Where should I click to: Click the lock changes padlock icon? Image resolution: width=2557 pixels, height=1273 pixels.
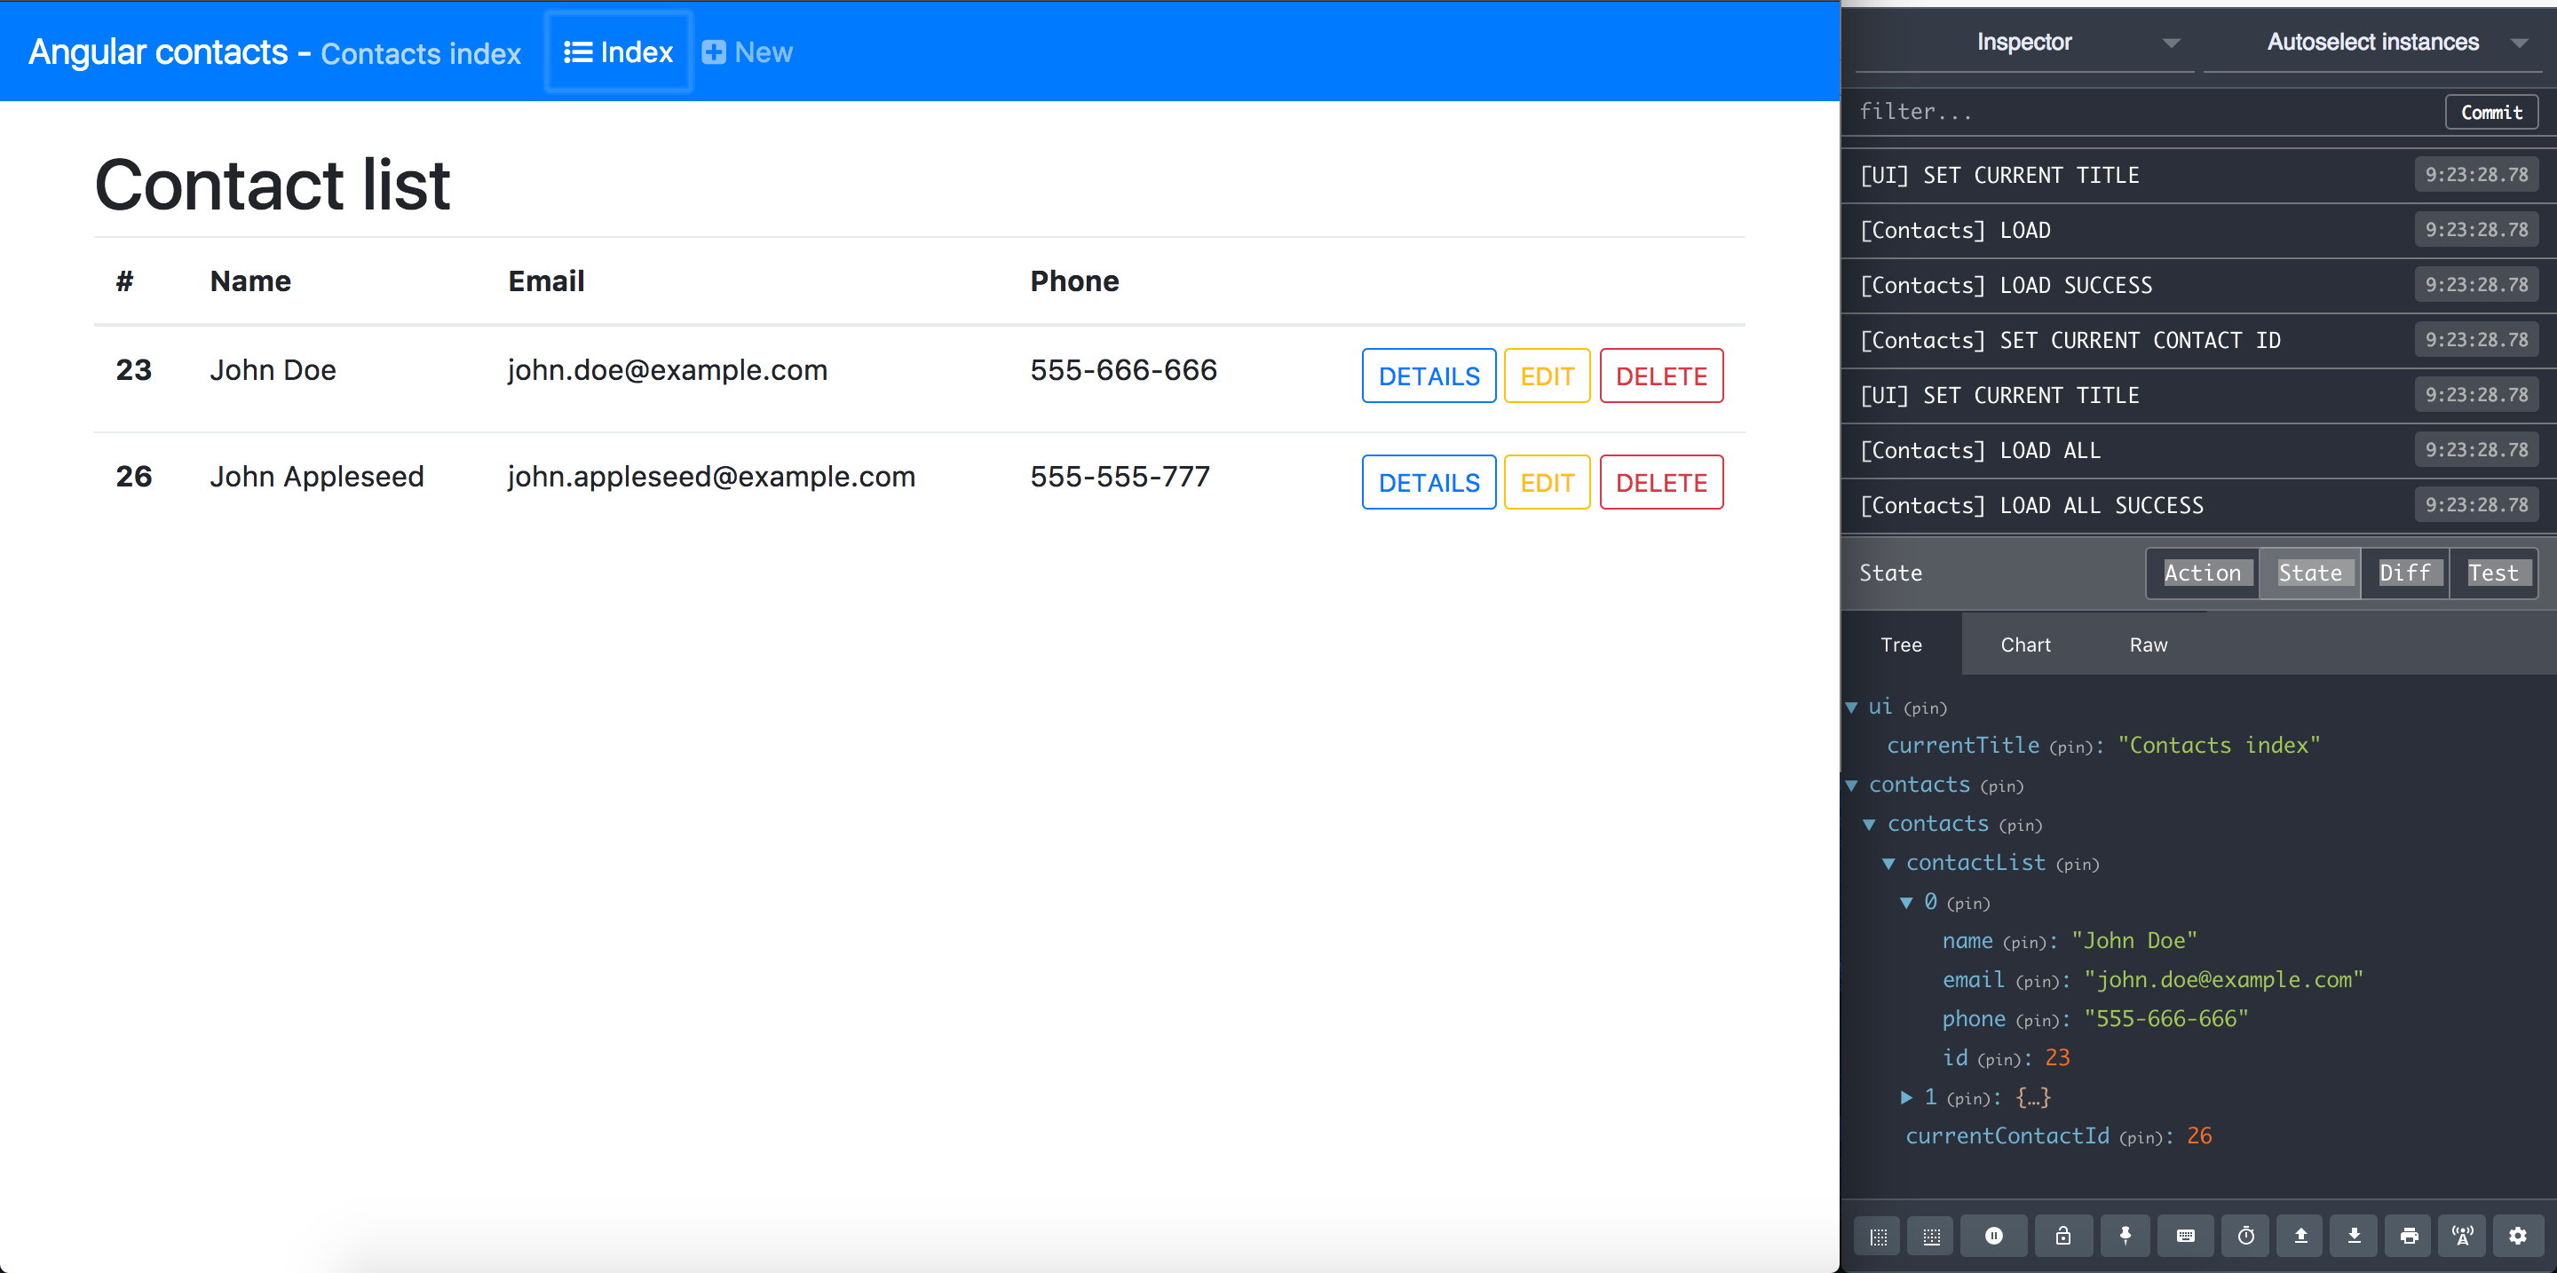pos(2062,1236)
